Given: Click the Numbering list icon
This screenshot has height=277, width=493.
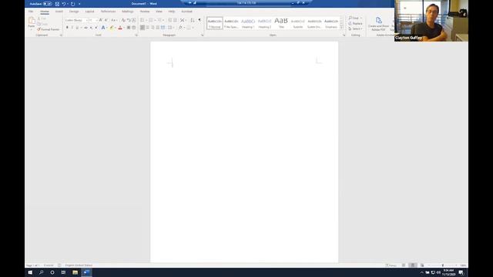Looking at the screenshot, I should (151, 20).
